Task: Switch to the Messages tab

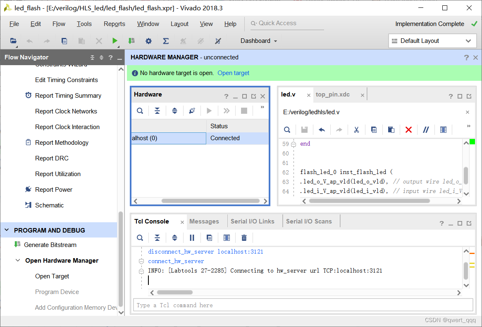Action: [204, 221]
